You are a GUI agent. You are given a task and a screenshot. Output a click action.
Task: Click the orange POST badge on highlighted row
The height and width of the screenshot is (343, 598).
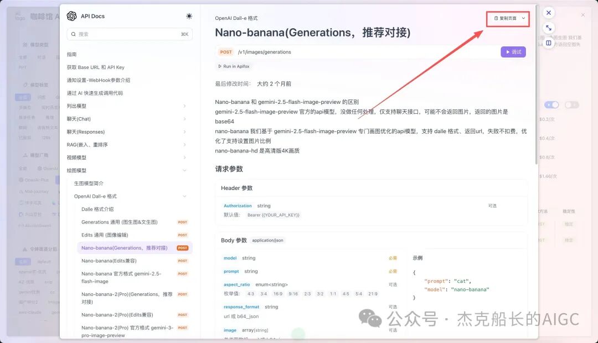point(183,248)
